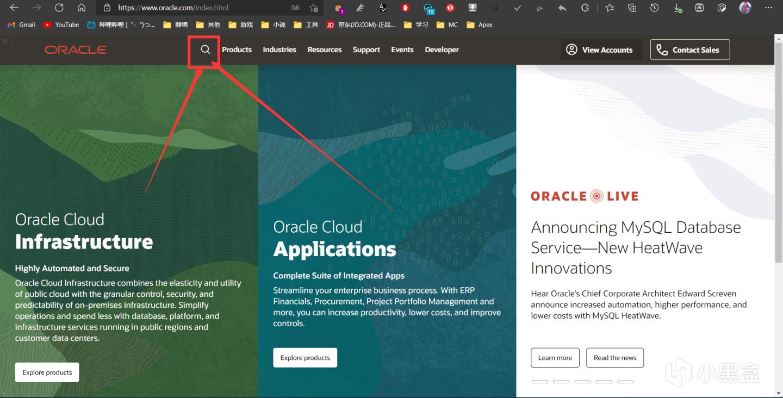Open the Events menu
Image resolution: width=783 pixels, height=398 pixels.
point(402,49)
